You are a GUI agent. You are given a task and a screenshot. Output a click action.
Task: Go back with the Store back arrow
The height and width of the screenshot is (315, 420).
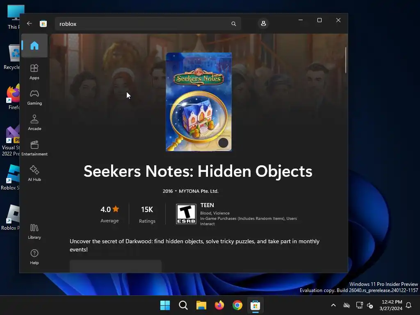(x=30, y=23)
